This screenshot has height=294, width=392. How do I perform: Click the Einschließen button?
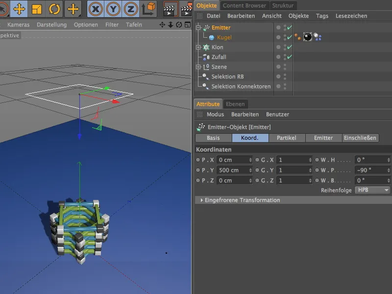click(360, 138)
